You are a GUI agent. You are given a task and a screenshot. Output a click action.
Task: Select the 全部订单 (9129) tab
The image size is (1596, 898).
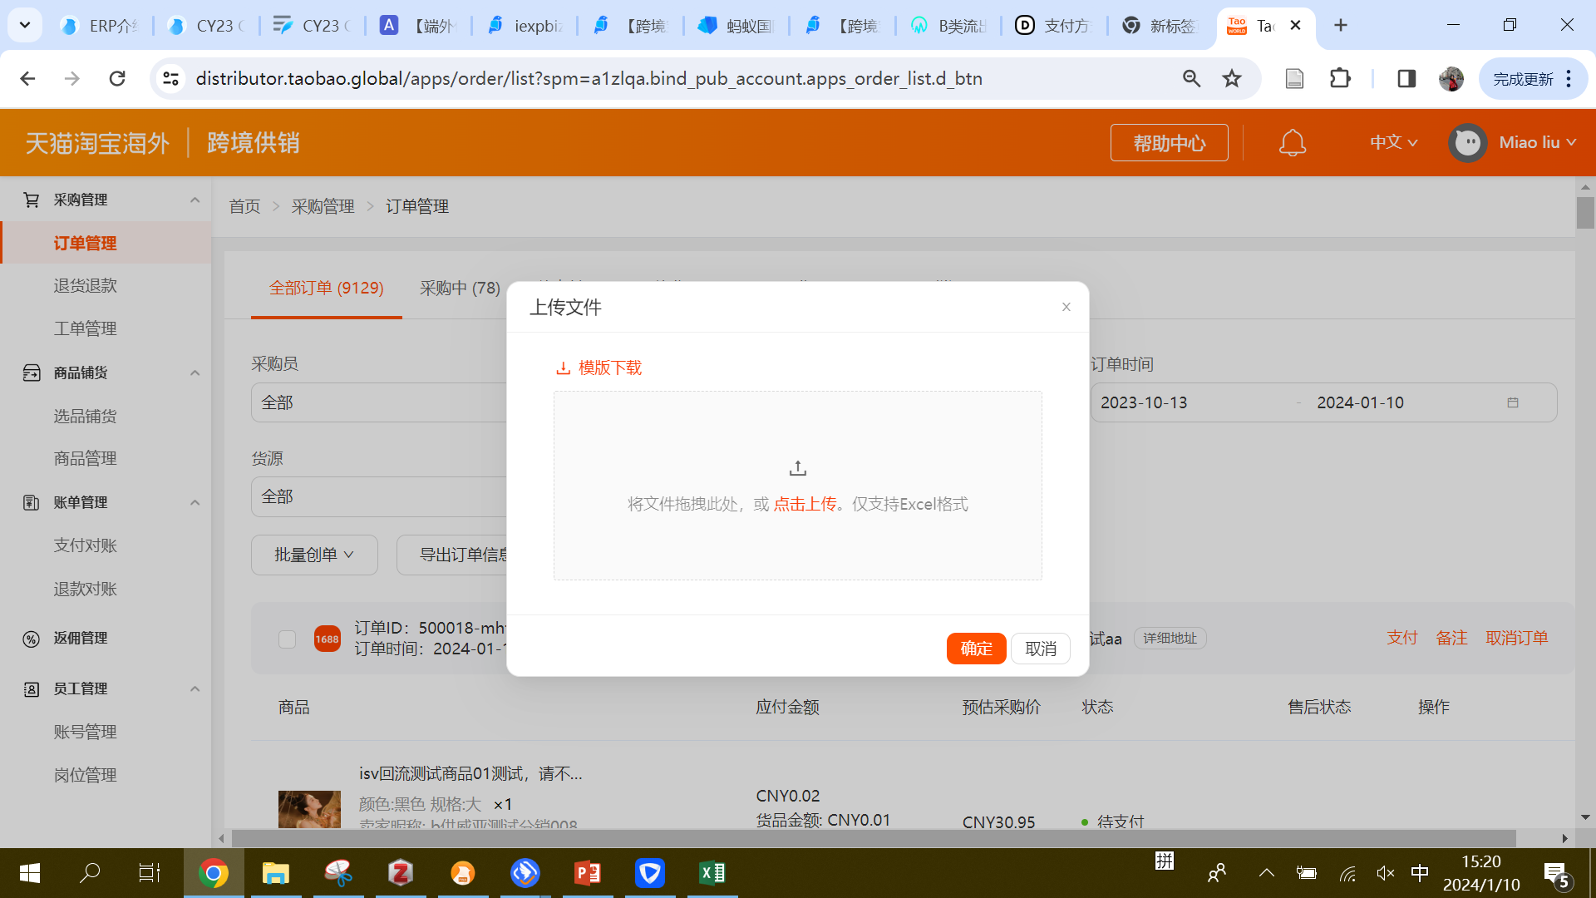coord(325,288)
